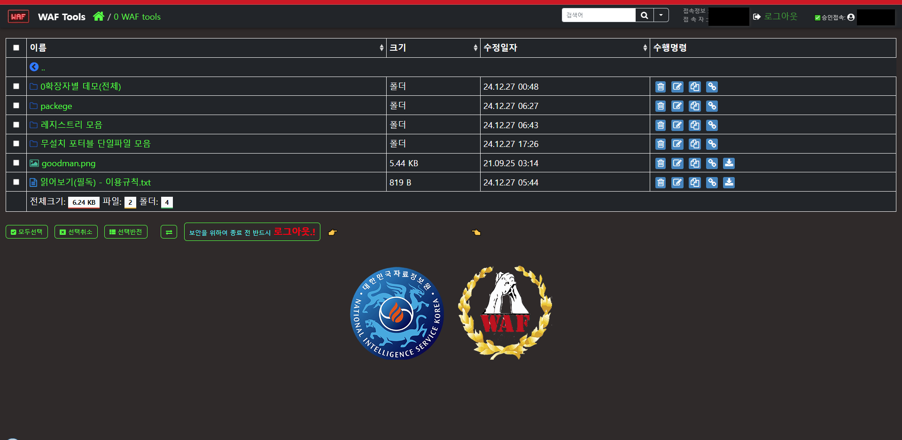Copy goodman.png using copy icon
The height and width of the screenshot is (440, 902).
click(x=695, y=163)
